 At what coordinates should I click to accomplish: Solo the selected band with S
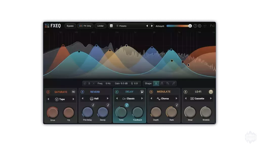tap(89, 83)
